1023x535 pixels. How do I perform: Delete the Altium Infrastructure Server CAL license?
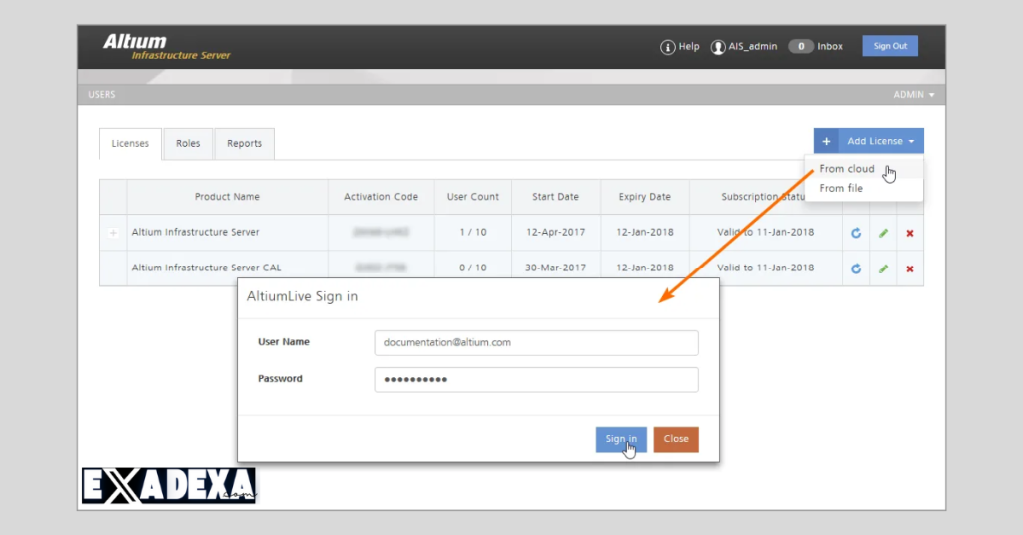[x=910, y=268]
